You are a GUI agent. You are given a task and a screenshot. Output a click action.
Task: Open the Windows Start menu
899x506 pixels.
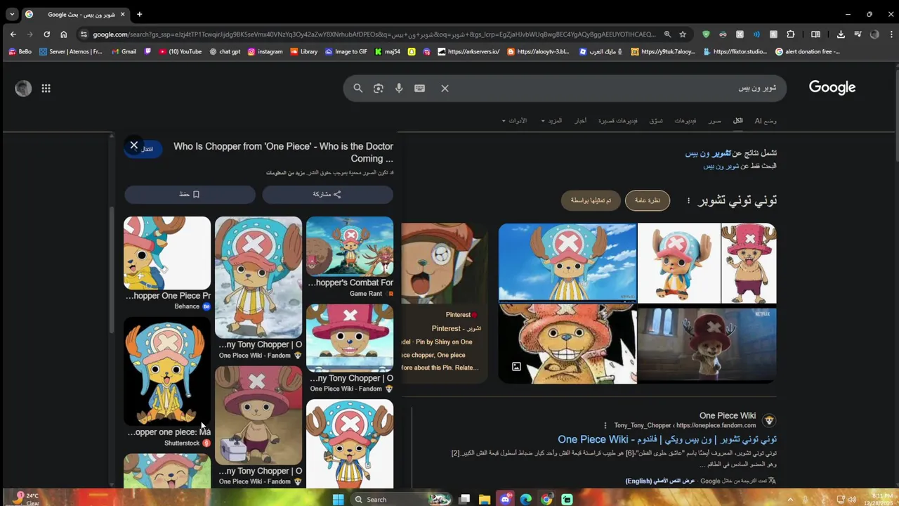tap(338, 500)
